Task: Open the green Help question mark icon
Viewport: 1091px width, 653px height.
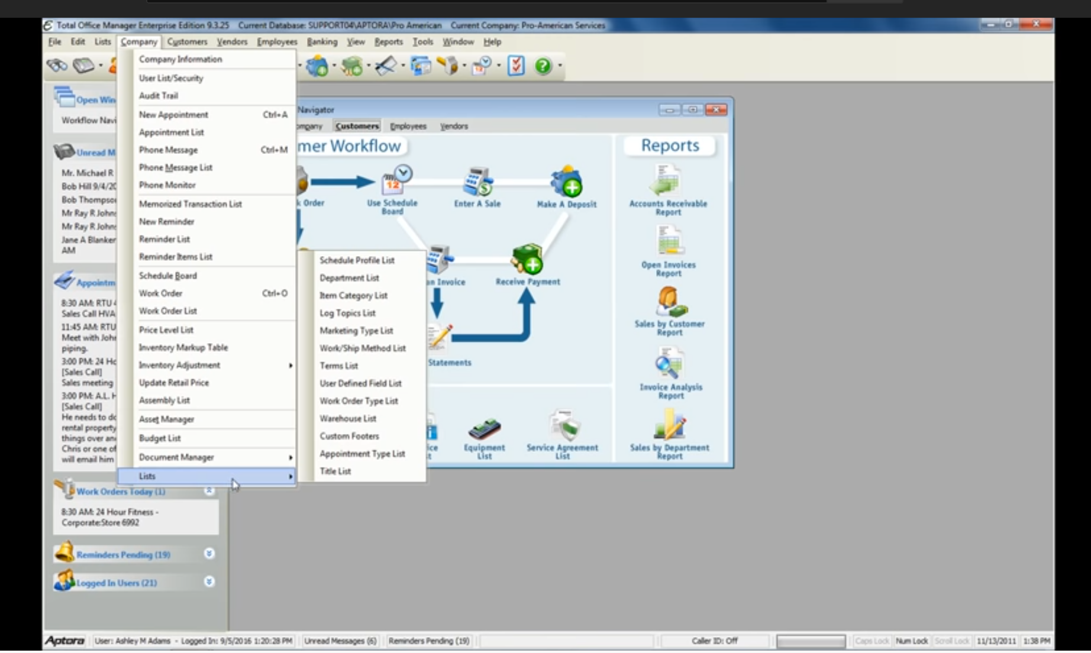Action: point(543,66)
